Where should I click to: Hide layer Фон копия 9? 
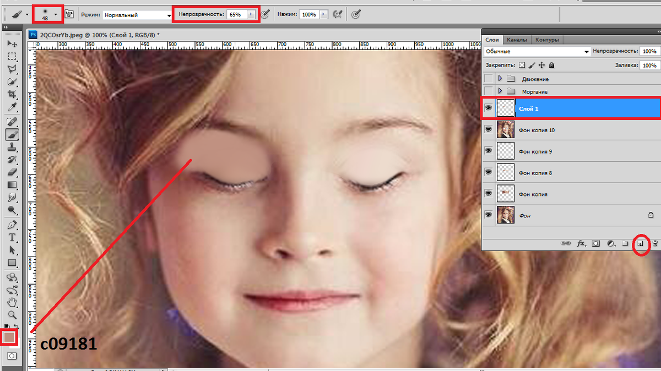(488, 151)
